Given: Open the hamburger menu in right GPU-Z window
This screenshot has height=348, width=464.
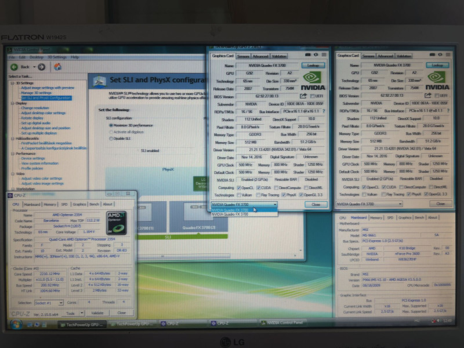Looking at the screenshot, I should point(448,55).
